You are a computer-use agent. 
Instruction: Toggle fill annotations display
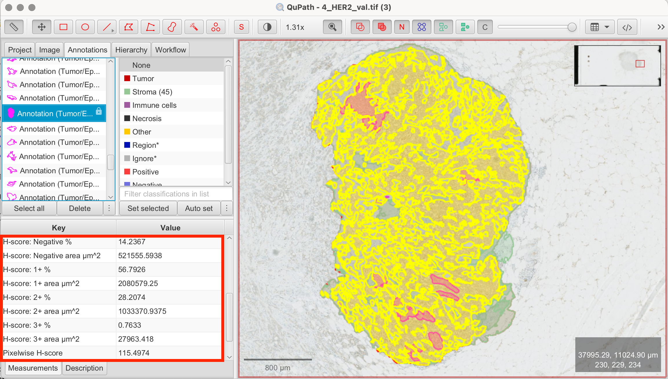(382, 27)
